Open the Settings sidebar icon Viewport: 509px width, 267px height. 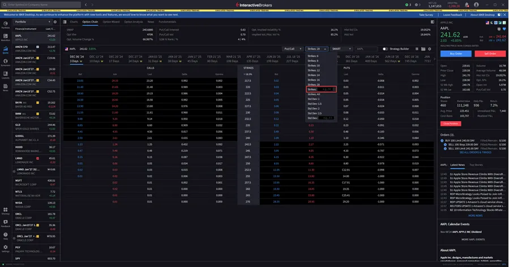pos(6,248)
